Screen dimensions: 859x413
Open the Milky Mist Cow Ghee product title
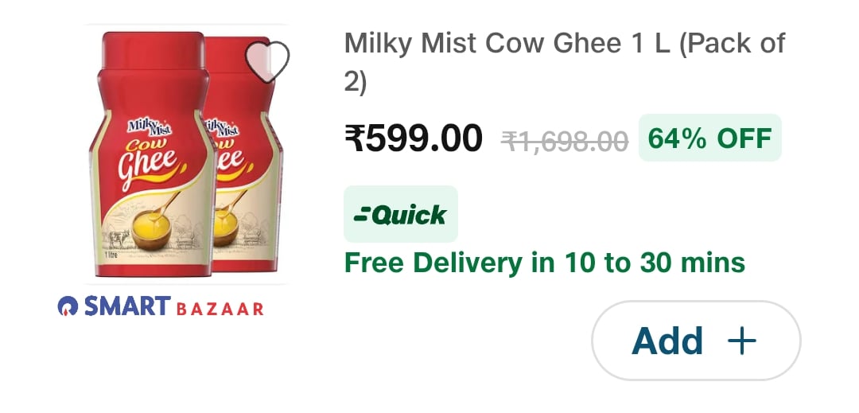point(565,62)
